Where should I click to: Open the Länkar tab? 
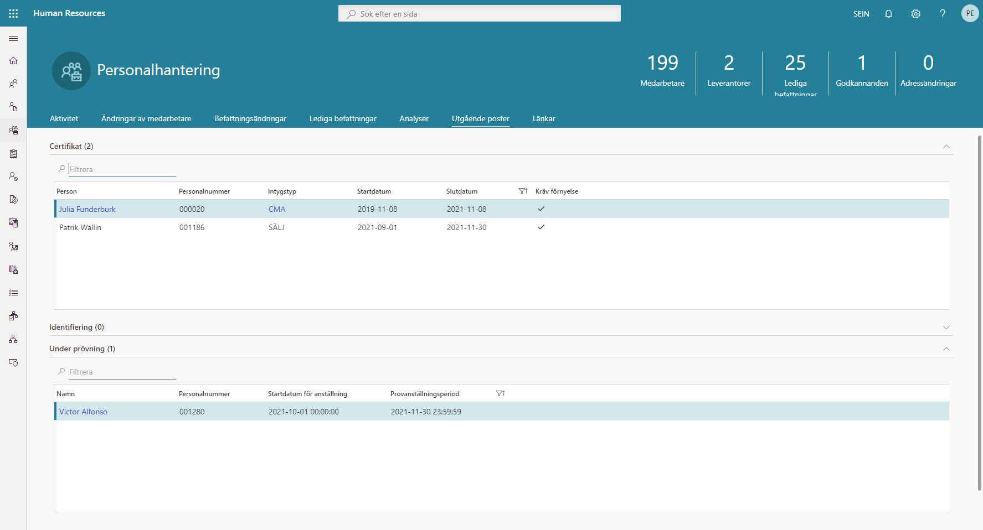[544, 118]
